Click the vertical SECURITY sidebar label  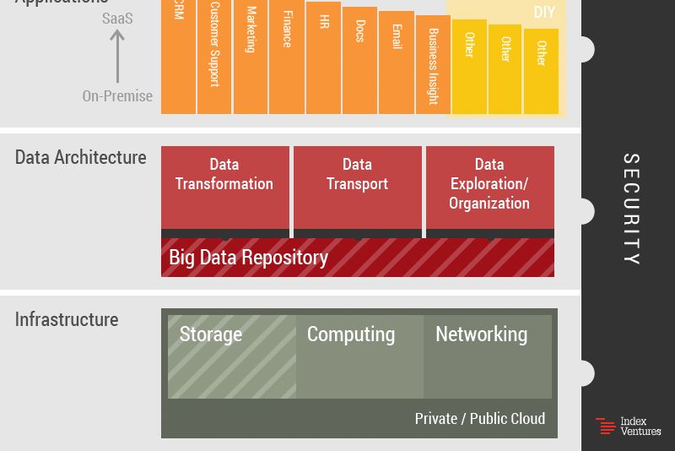coord(631,209)
